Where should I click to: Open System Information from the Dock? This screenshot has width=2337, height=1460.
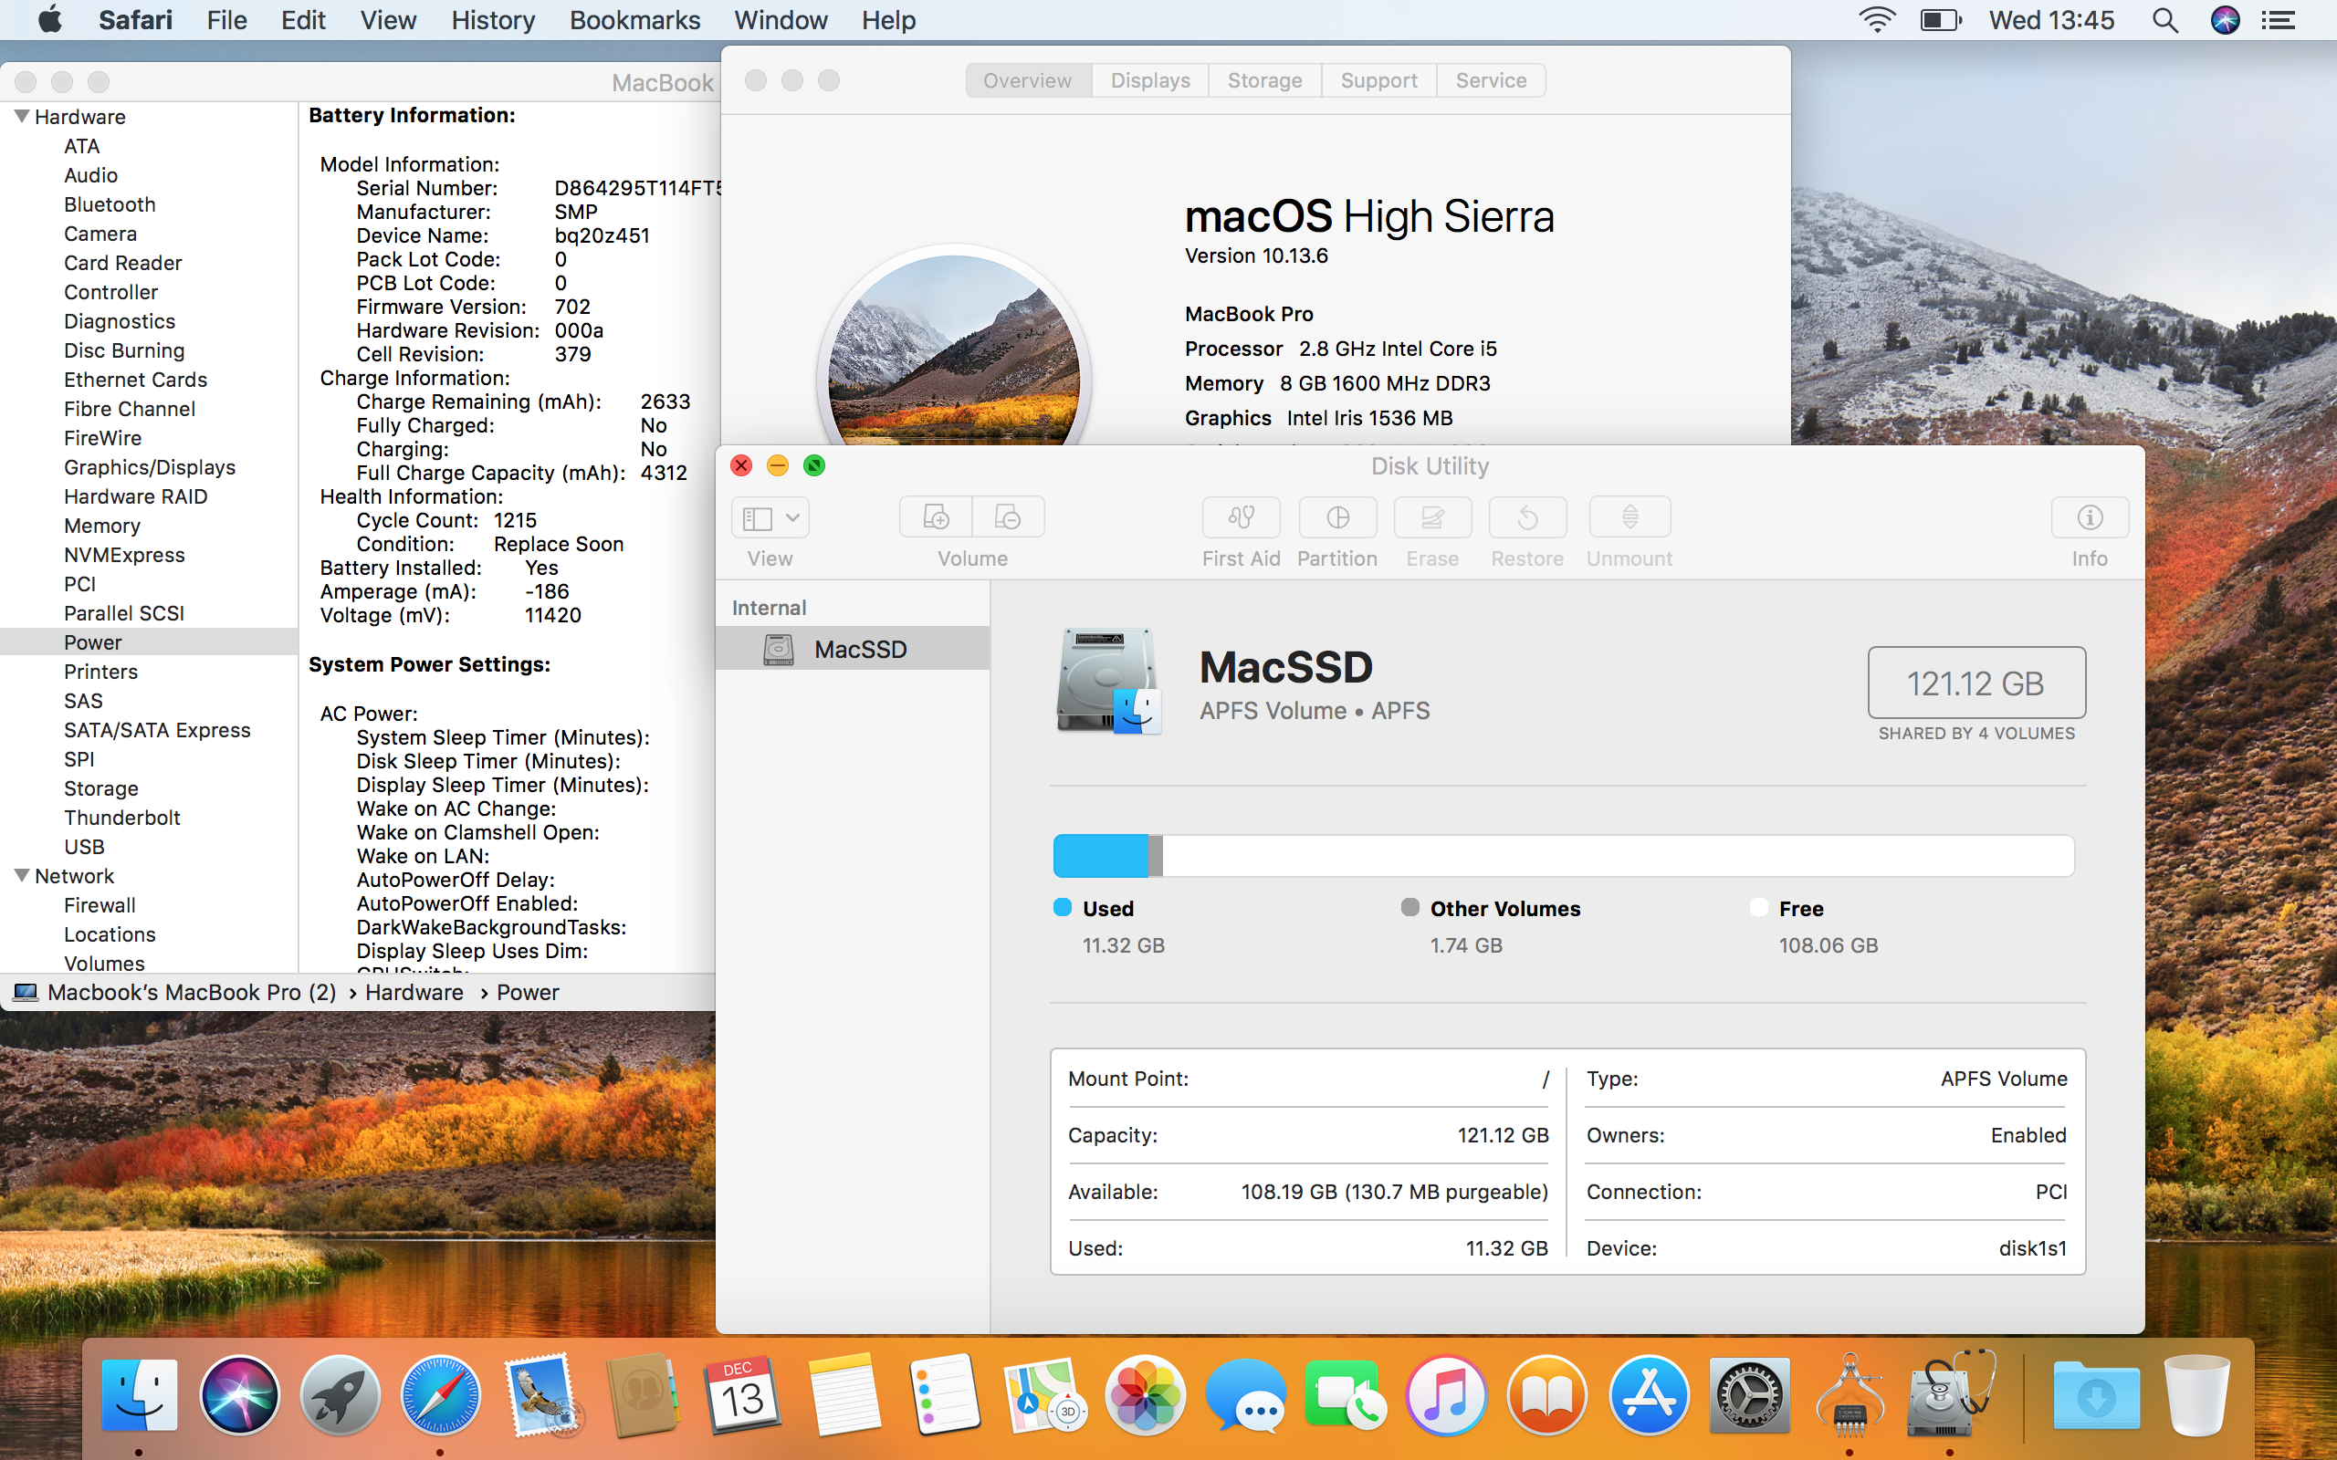pos(1850,1395)
